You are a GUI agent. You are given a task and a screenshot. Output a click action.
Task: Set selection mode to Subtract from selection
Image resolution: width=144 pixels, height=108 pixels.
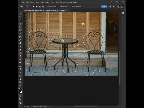(x=40, y=7)
